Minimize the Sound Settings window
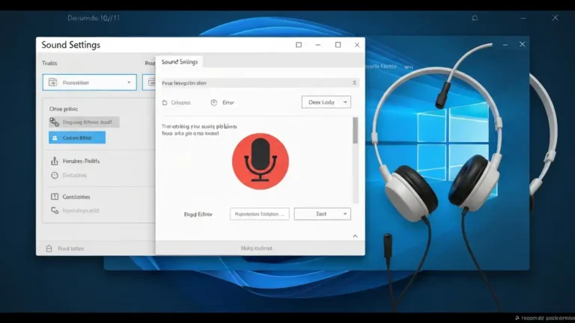The height and width of the screenshot is (323, 575). coord(318,45)
